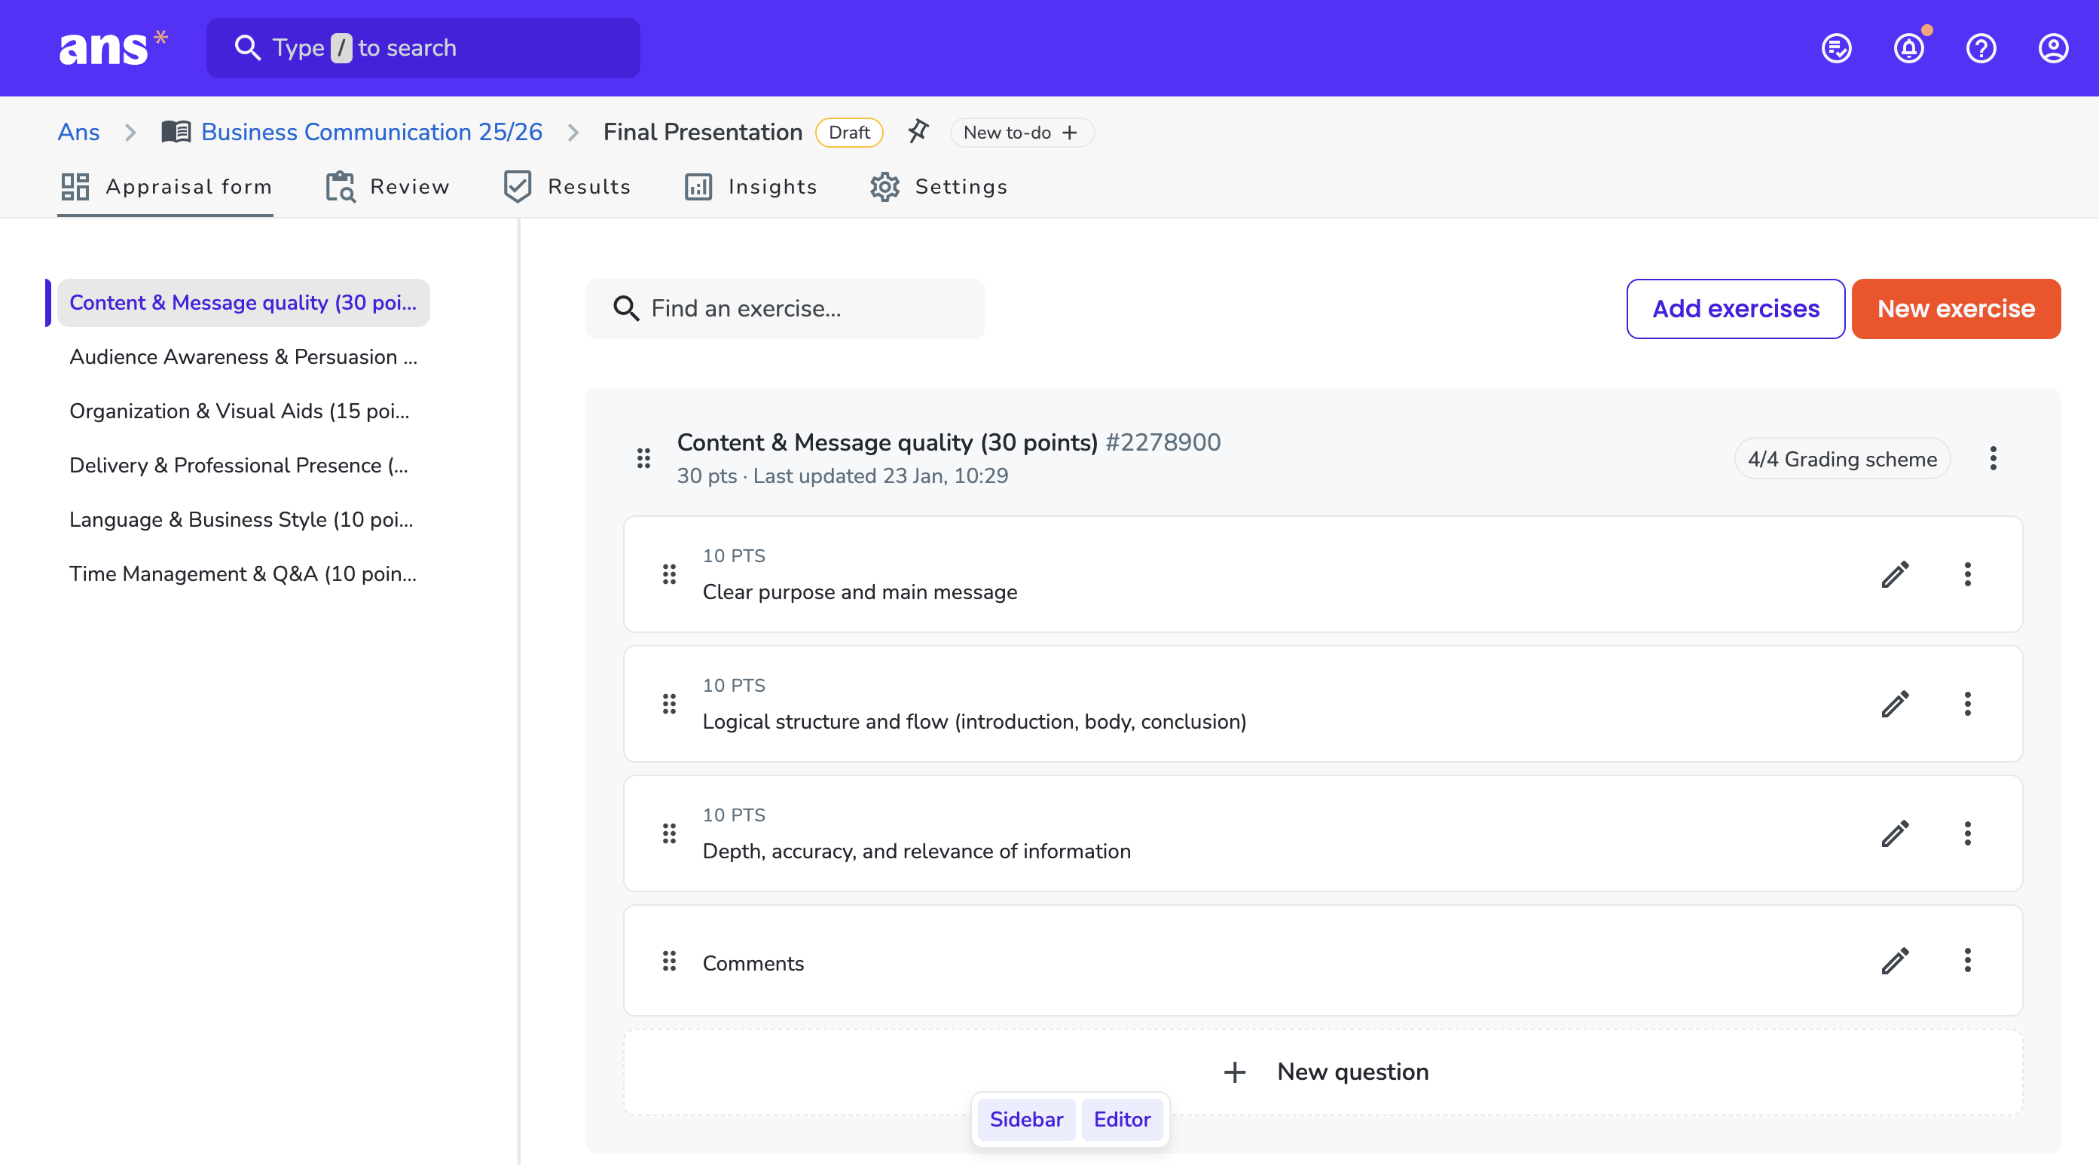The width and height of the screenshot is (2099, 1165).
Task: Open more options for Depth, accuracy, and relevance
Action: 1967,833
